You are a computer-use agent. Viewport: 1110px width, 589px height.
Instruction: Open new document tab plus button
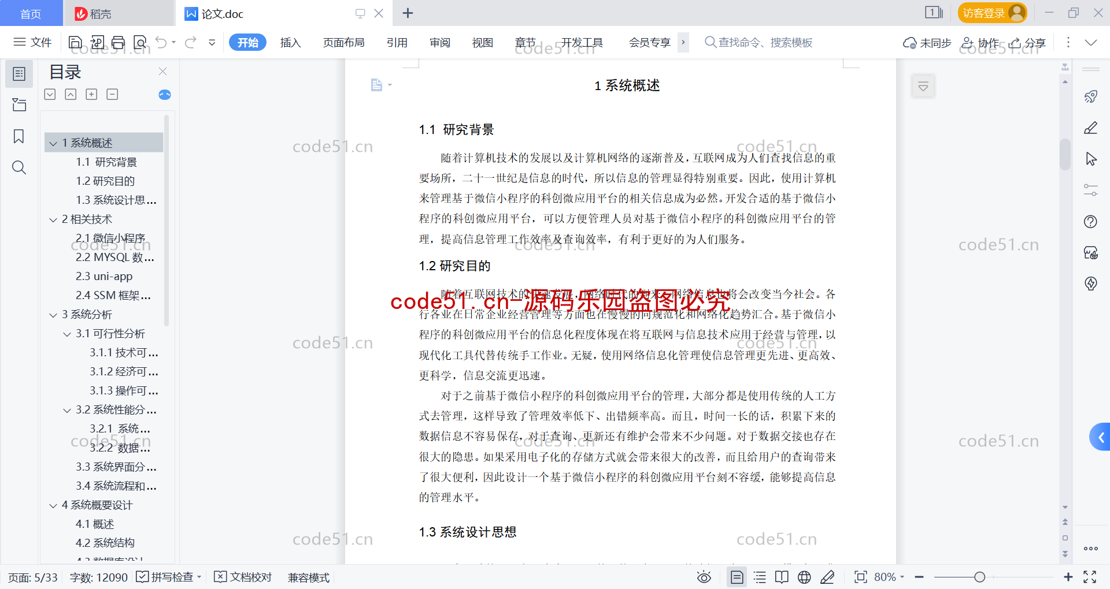pos(408,13)
